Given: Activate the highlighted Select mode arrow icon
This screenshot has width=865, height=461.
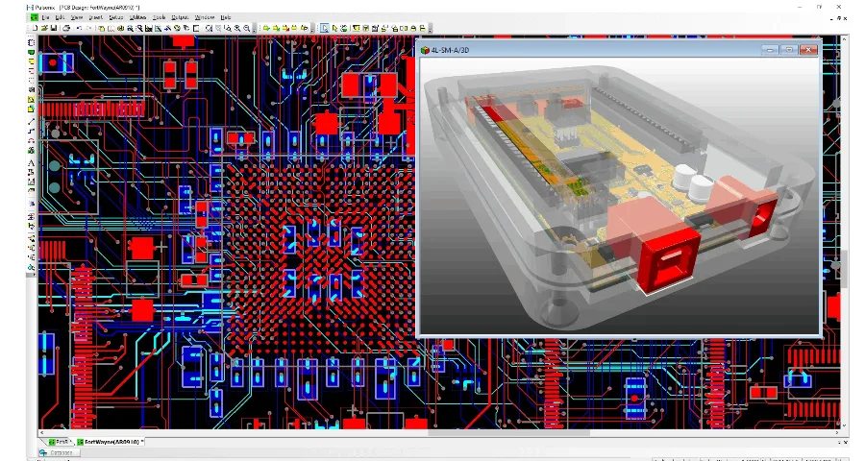Looking at the screenshot, I should tap(325, 28).
